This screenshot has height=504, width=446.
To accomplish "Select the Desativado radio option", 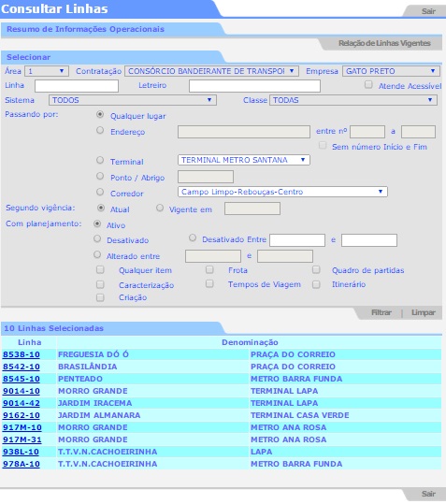I will click(97, 238).
